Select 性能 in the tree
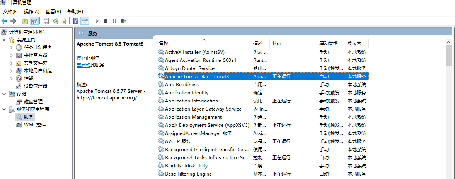This screenshot has height=179, width=455. tap(29, 78)
